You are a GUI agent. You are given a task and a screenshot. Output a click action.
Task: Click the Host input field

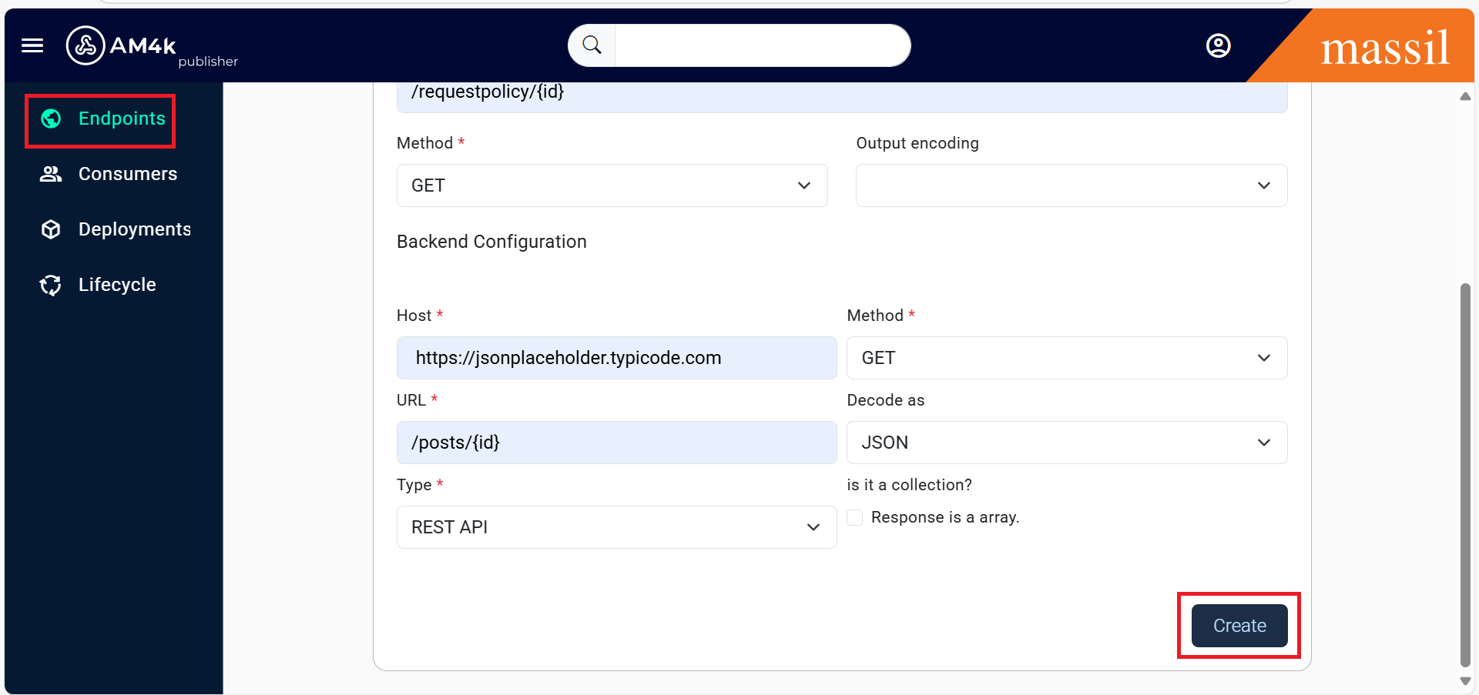(616, 358)
